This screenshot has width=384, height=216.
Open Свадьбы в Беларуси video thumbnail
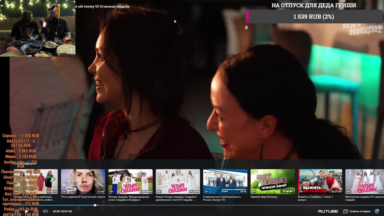pos(130,181)
